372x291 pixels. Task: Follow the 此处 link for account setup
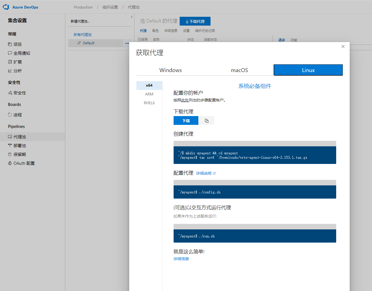point(185,100)
